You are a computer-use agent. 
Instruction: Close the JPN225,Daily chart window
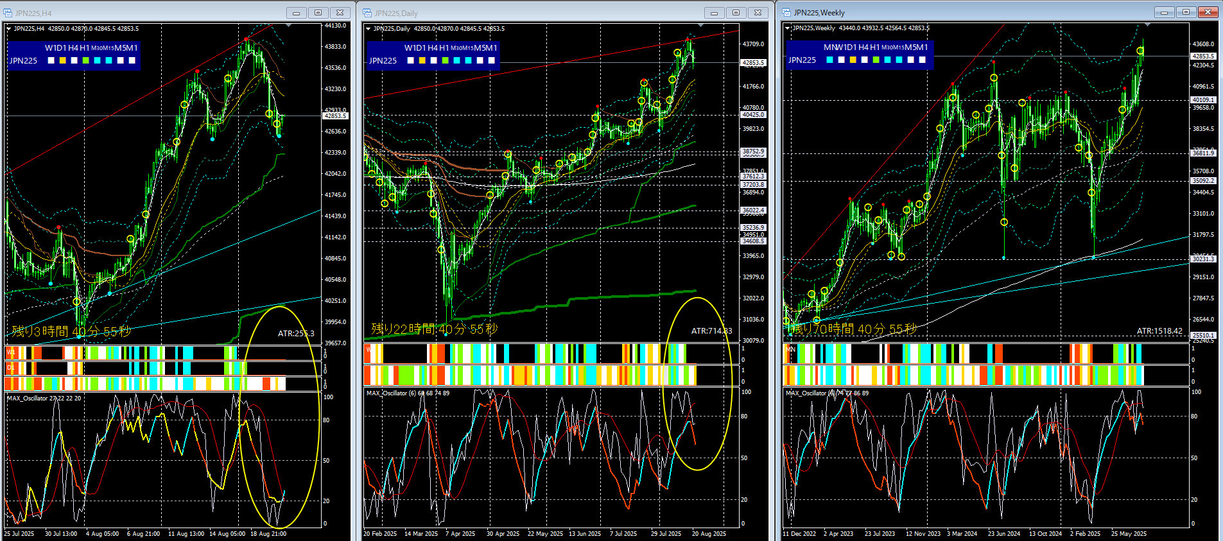click(x=758, y=13)
